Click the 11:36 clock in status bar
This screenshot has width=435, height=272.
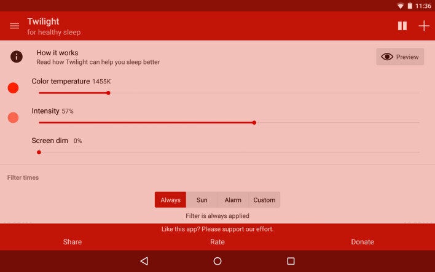point(423,6)
